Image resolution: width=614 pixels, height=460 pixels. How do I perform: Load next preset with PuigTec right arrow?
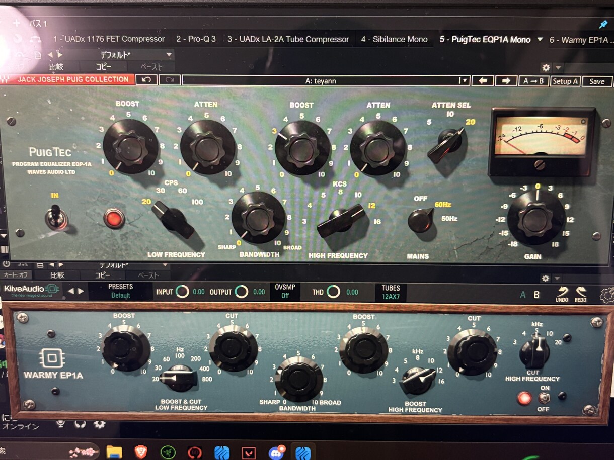click(x=506, y=81)
